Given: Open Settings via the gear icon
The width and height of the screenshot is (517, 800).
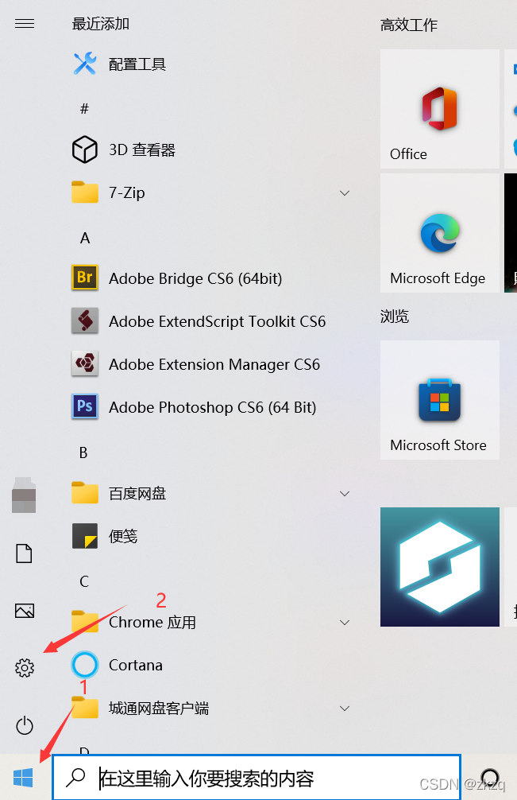Looking at the screenshot, I should pyautogui.click(x=24, y=669).
